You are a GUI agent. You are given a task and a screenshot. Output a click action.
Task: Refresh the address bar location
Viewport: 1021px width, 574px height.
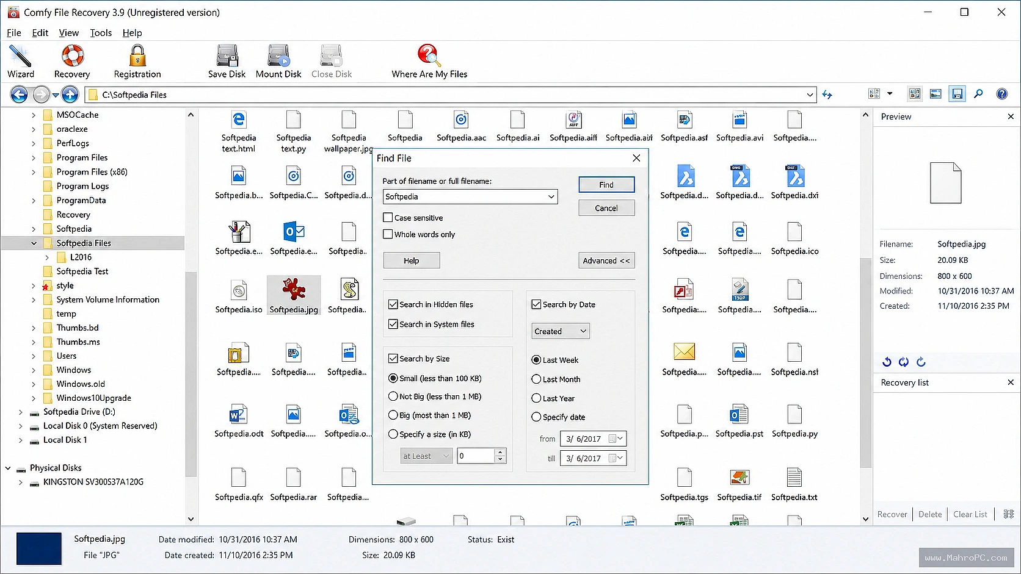click(x=827, y=95)
